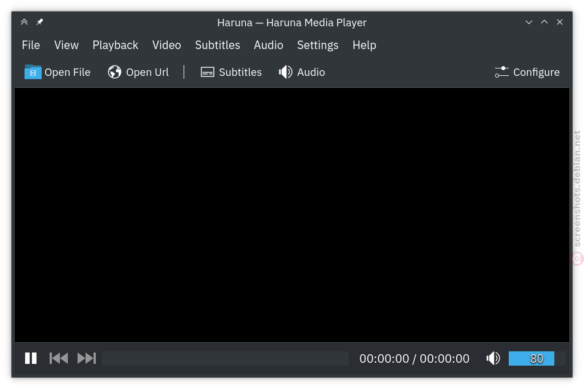Click the 00:00:00 / 00:00:00 time display
The height and width of the screenshot is (389, 584).
pos(414,358)
